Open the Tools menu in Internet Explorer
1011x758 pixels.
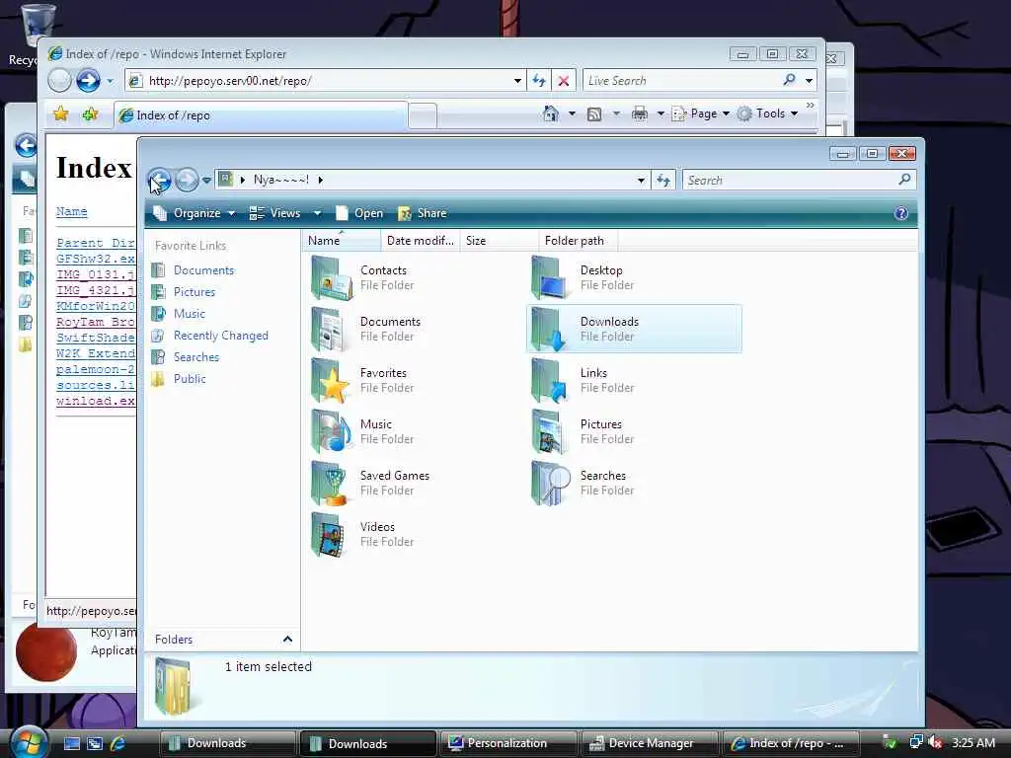pos(768,114)
